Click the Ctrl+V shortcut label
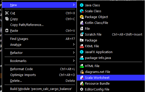145x92 pixels. pos(70,30)
